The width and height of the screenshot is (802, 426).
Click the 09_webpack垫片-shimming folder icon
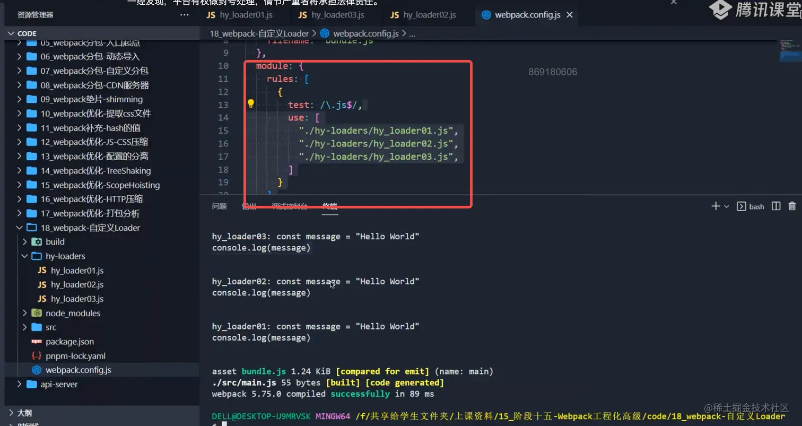[x=31, y=99]
